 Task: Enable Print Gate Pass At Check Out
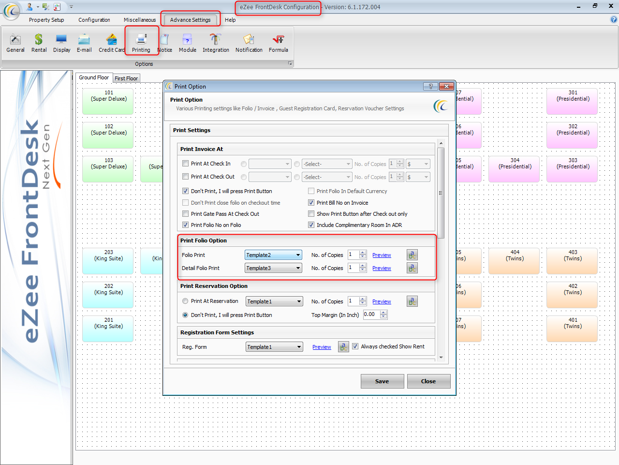pyautogui.click(x=185, y=214)
